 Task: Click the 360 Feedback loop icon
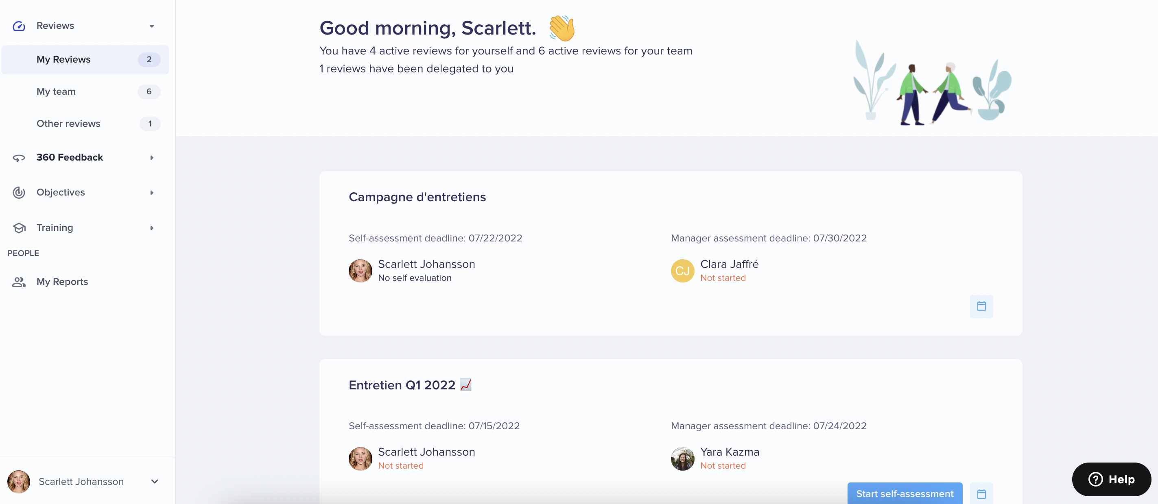click(x=19, y=158)
